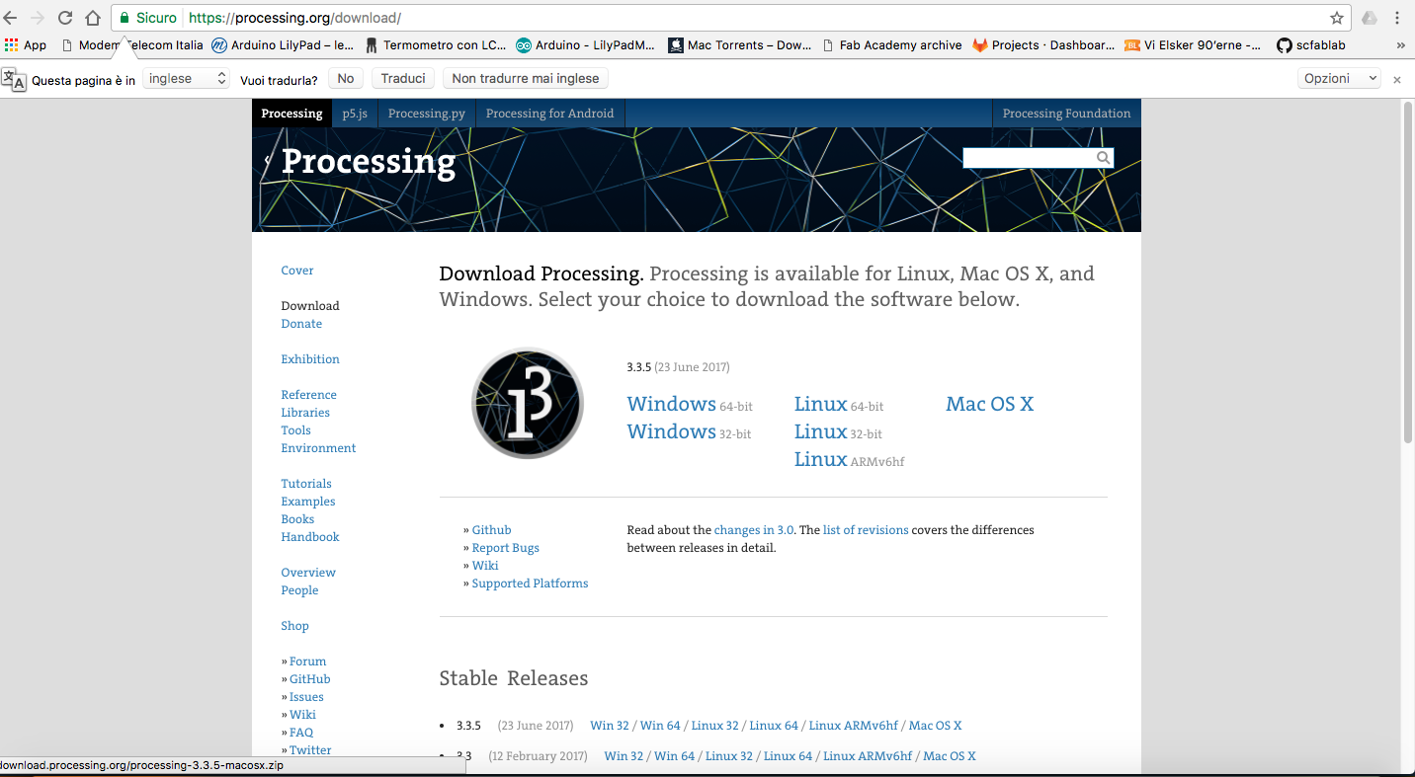This screenshot has width=1415, height=777.
Task: Open the Examples sidebar link
Action: (x=308, y=502)
